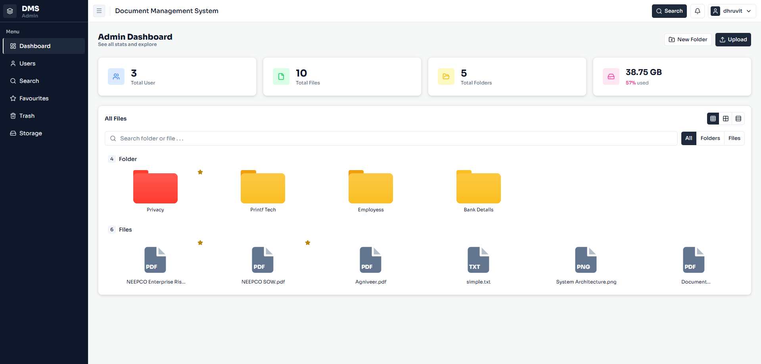Select the Folders filter tab
Viewport: 761px width, 364px height.
click(x=710, y=138)
